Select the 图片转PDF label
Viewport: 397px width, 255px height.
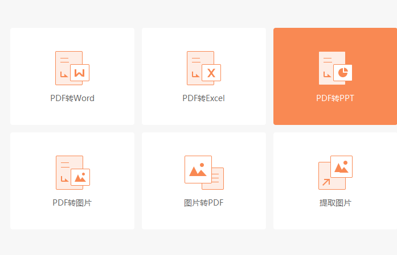pos(204,203)
